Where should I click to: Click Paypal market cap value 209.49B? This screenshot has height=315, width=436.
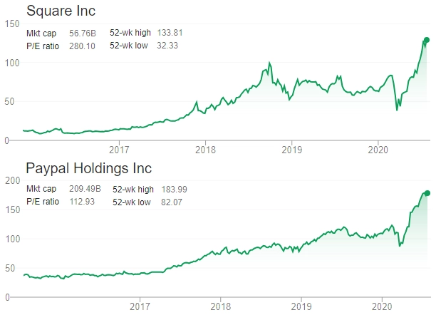85,189
